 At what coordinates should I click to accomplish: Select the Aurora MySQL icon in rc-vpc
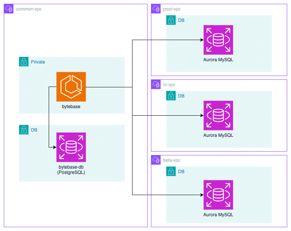click(218, 116)
